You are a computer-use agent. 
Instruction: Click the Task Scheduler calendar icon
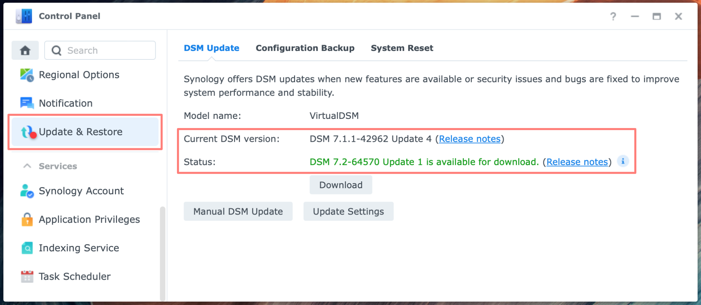27,276
